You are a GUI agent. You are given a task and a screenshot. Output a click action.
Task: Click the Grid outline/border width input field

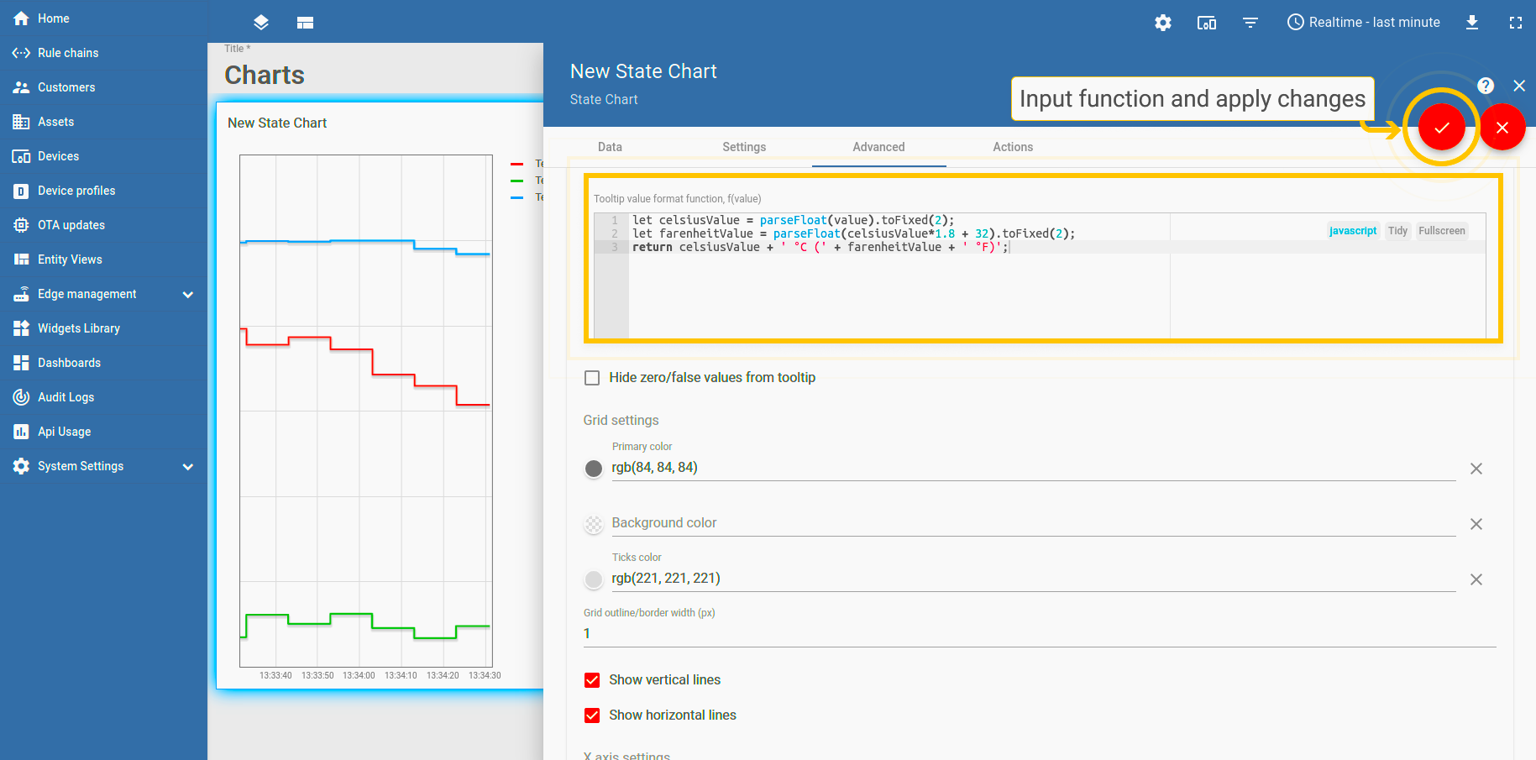tap(1039, 634)
